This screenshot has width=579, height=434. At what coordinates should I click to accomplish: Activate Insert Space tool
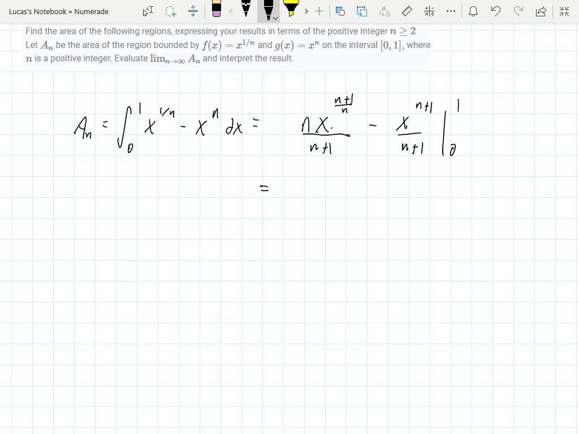tap(192, 11)
